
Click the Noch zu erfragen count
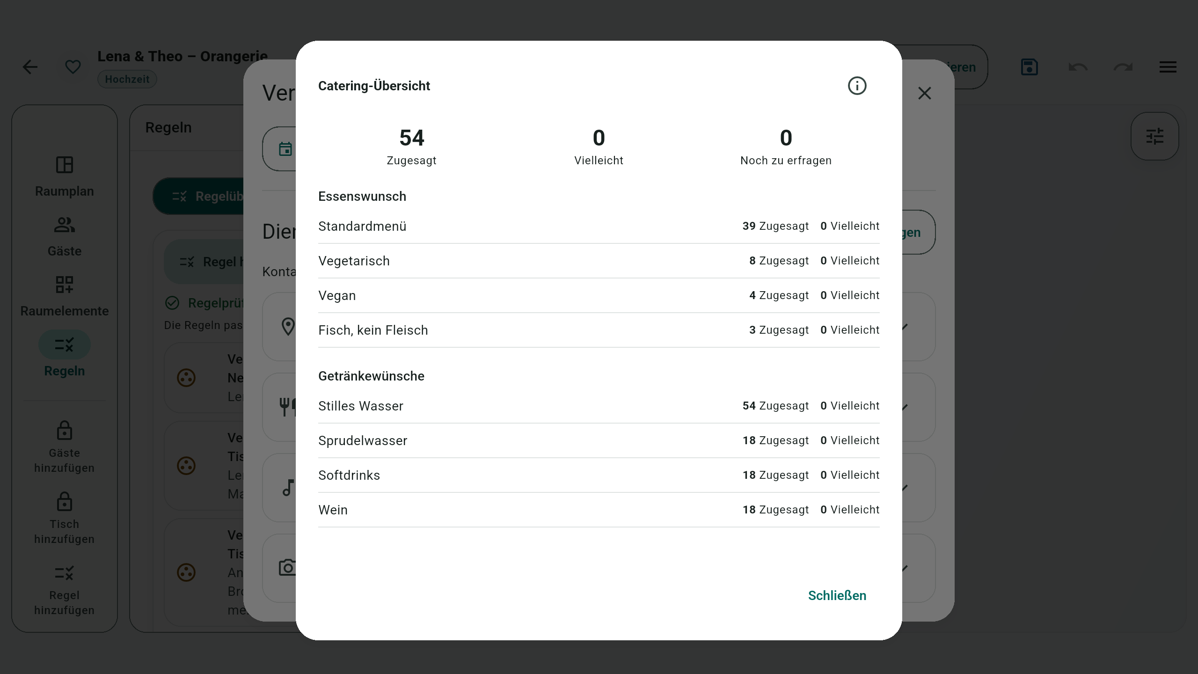tap(786, 147)
